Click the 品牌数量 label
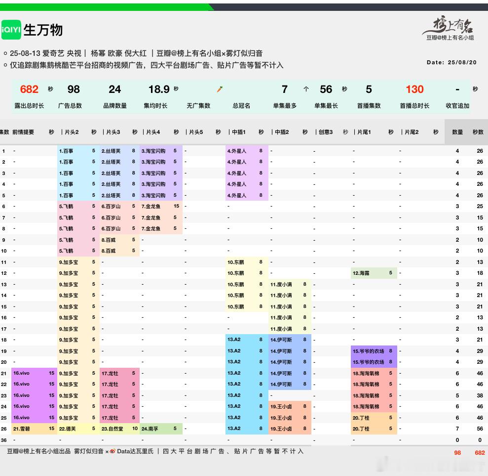The height and width of the screenshot is (476, 488). point(115,106)
